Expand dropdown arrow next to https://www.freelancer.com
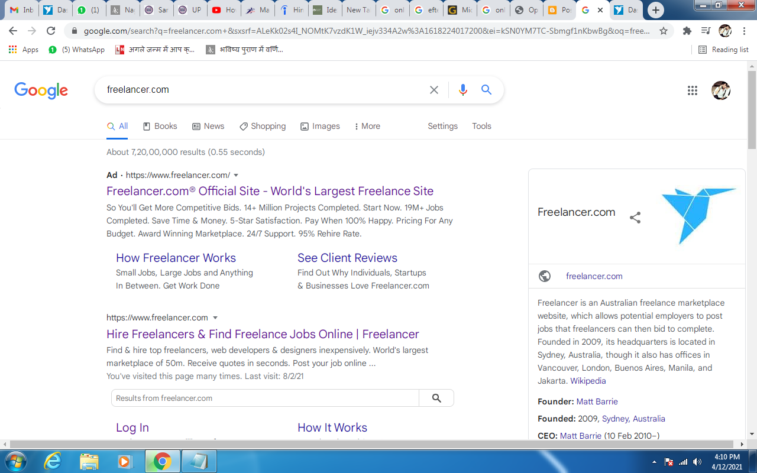Screen dimensions: 757x473 [215, 318]
